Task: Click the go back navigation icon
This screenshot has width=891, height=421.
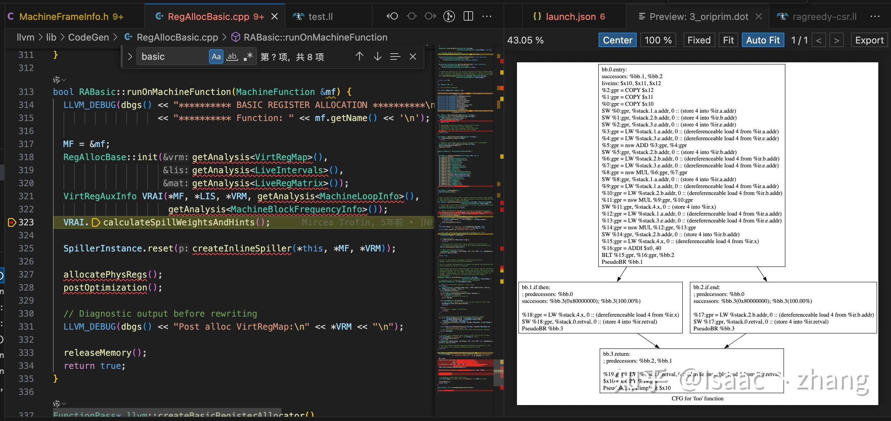Action: pos(392,16)
